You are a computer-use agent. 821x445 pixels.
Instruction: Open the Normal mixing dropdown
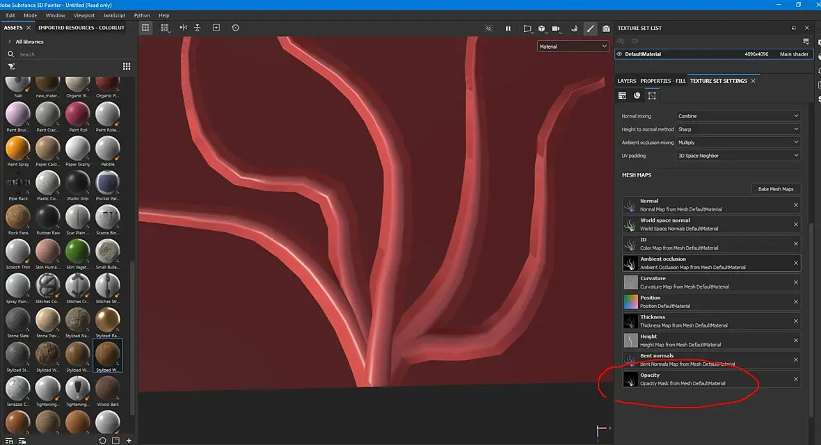(x=738, y=116)
